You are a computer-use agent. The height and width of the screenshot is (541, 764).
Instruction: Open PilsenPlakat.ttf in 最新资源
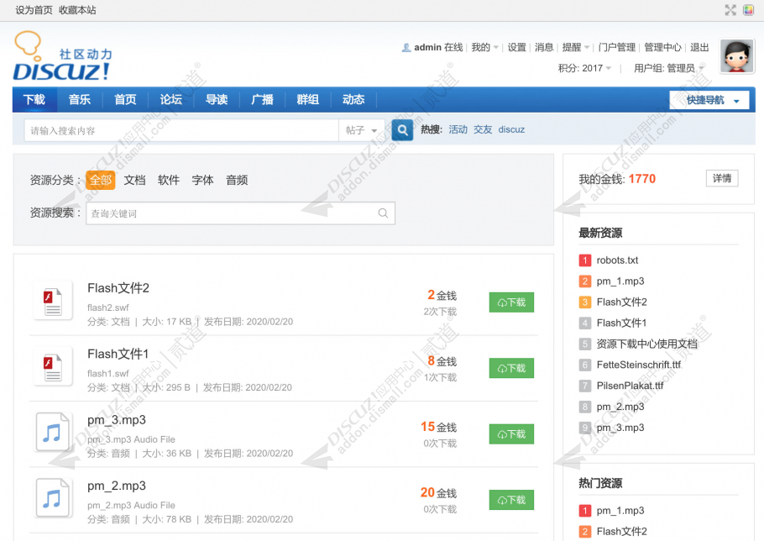(630, 386)
